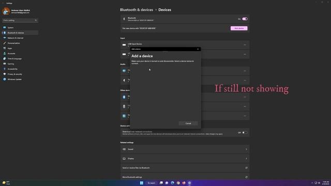The height and width of the screenshot is (186, 331).
Task: Show hidden system tray icons
Action: [312, 183]
